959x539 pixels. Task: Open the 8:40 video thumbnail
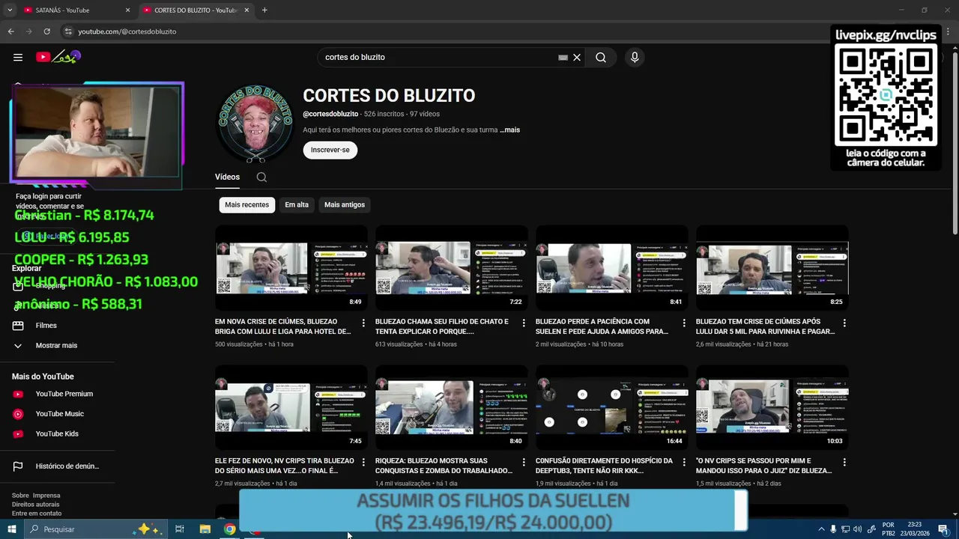pyautogui.click(x=452, y=407)
